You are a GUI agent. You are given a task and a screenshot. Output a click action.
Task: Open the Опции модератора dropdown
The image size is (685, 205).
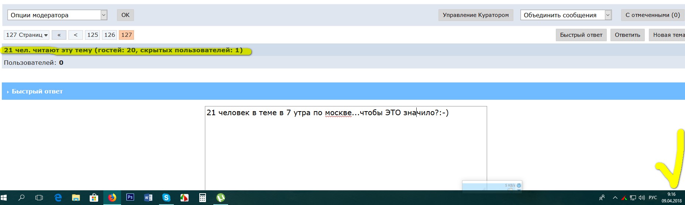pos(57,15)
